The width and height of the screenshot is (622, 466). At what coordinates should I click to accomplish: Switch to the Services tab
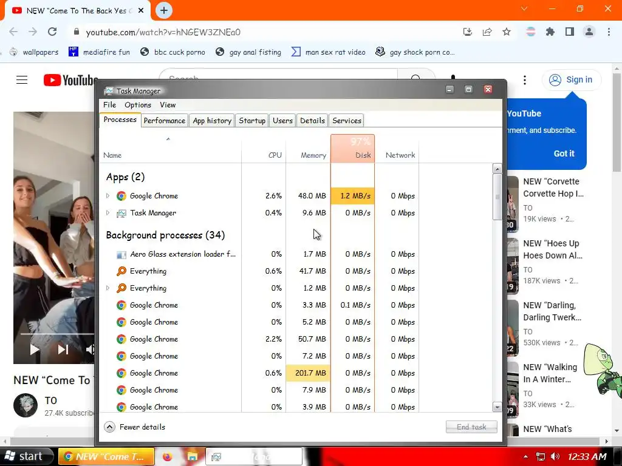coord(347,121)
